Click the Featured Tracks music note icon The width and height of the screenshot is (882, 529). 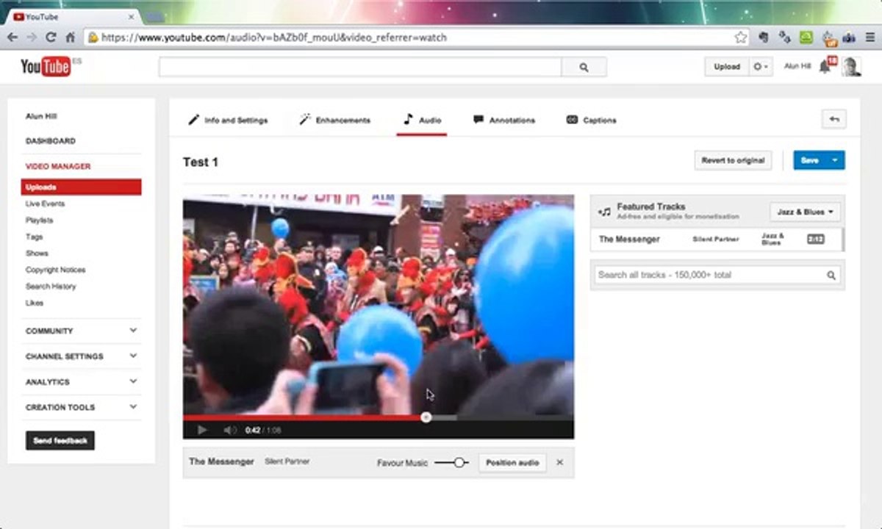point(604,212)
